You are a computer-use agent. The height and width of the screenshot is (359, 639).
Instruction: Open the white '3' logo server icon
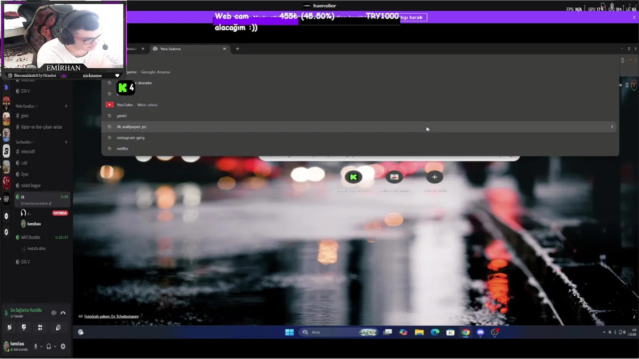coord(6,151)
